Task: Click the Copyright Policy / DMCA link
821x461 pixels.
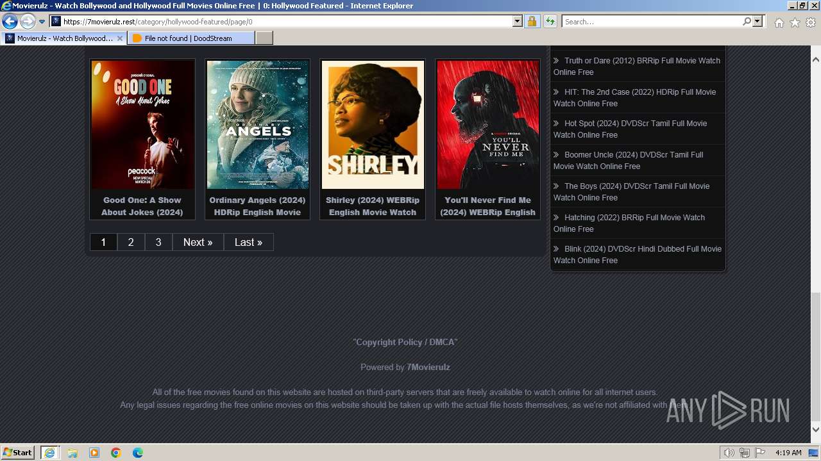Action: [x=405, y=342]
